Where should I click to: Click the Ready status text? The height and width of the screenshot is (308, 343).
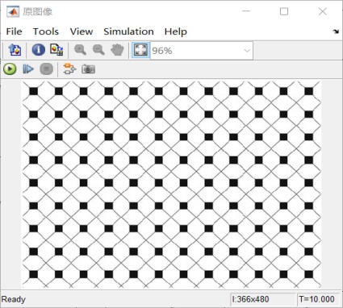pos(14,299)
